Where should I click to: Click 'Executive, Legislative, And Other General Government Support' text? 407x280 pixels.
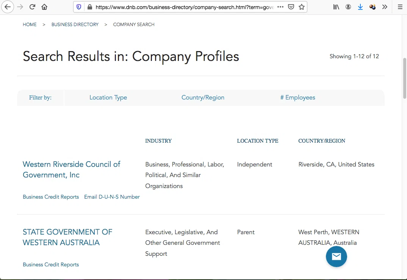point(183,243)
